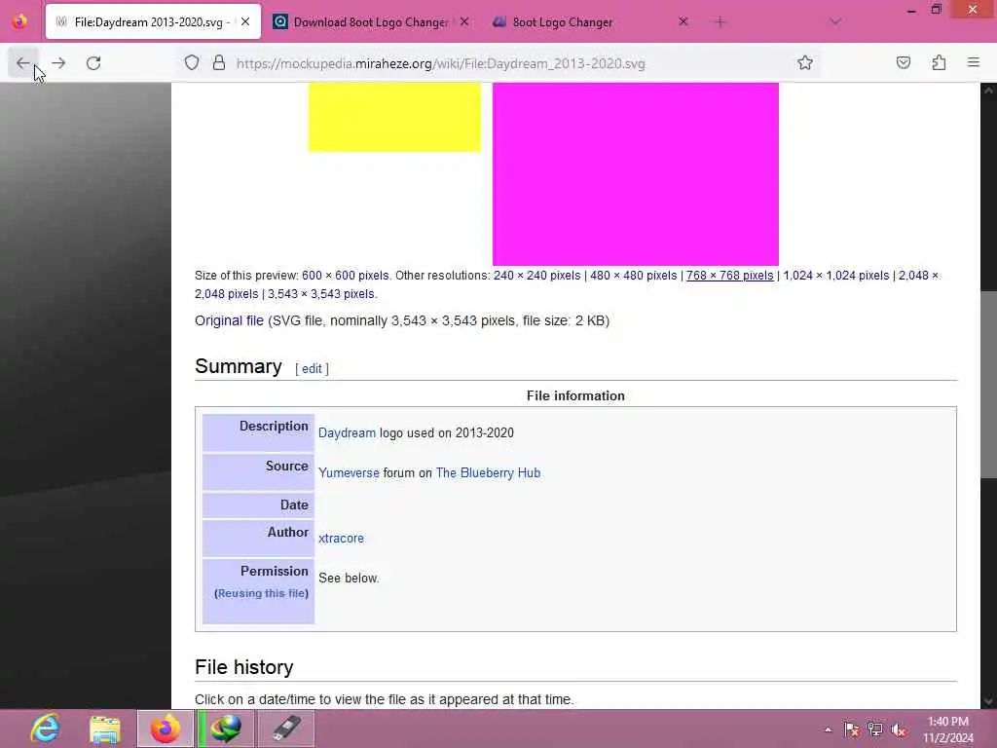Edit the Summary section
This screenshot has height=748, width=997.
coord(312,369)
